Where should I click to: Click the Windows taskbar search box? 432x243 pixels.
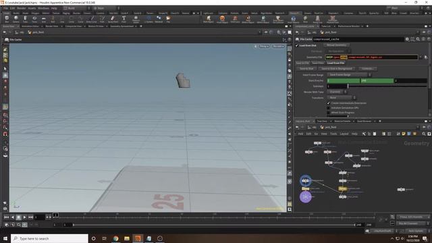[x=49, y=238]
